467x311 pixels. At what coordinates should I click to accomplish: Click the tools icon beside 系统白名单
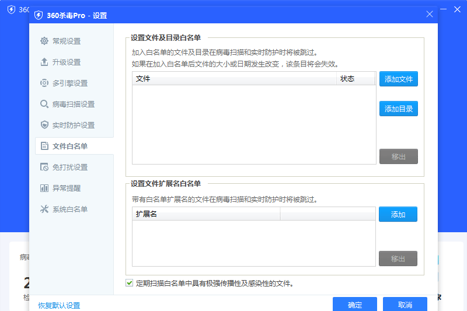44,209
